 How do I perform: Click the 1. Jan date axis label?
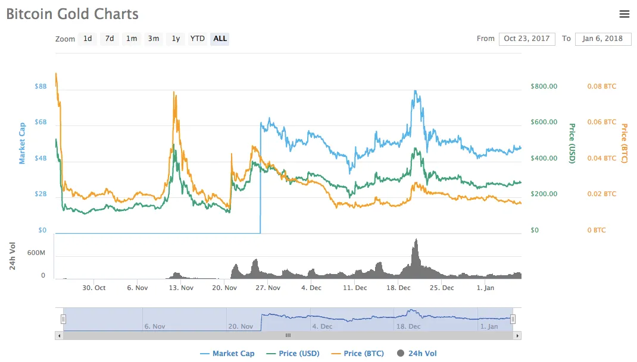tap(485, 288)
